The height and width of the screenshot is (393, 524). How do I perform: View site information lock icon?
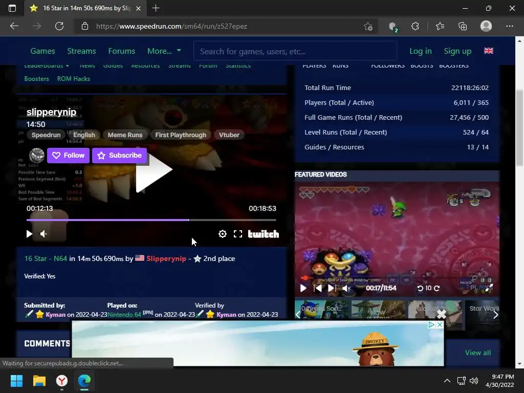(x=85, y=26)
